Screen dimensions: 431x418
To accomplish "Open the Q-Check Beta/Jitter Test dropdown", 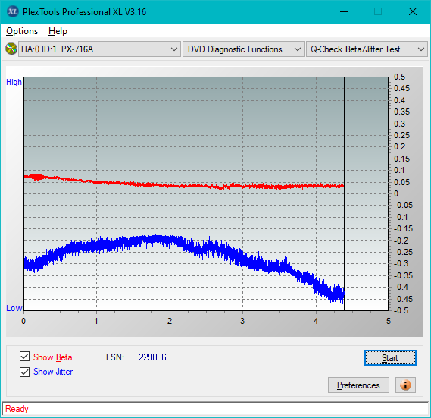I will pyautogui.click(x=367, y=49).
